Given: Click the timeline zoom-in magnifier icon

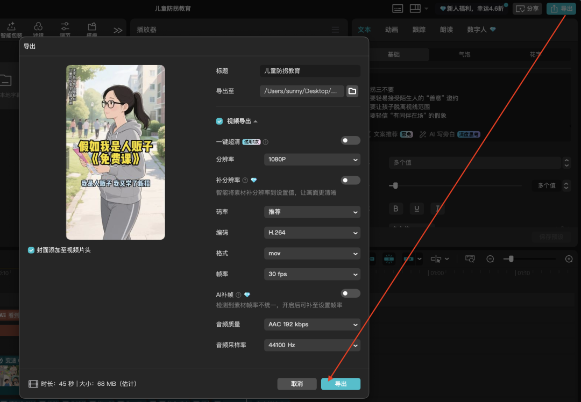Looking at the screenshot, I should coord(569,259).
